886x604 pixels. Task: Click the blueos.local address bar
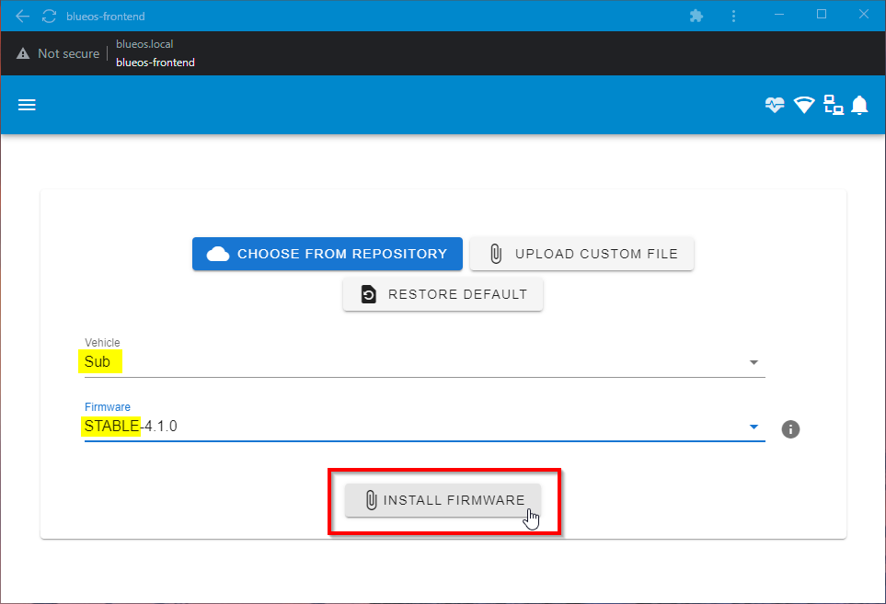[144, 43]
